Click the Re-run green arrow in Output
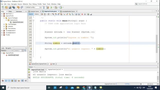This screenshot has width=160, height=90. [29, 69]
